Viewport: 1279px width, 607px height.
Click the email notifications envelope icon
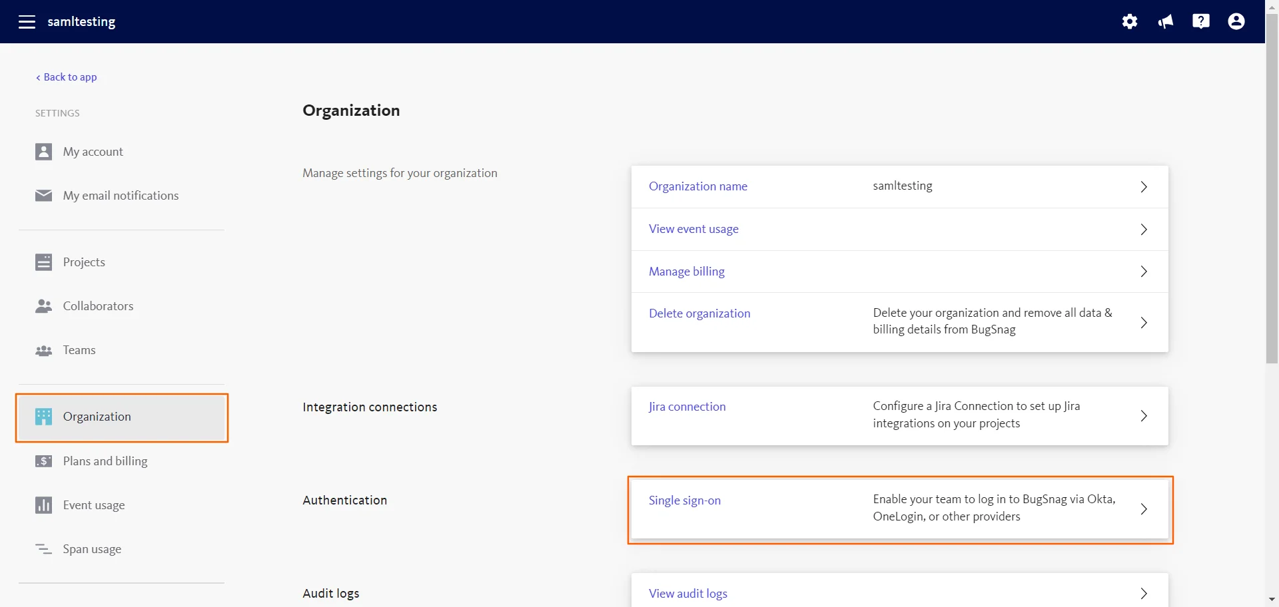click(43, 196)
